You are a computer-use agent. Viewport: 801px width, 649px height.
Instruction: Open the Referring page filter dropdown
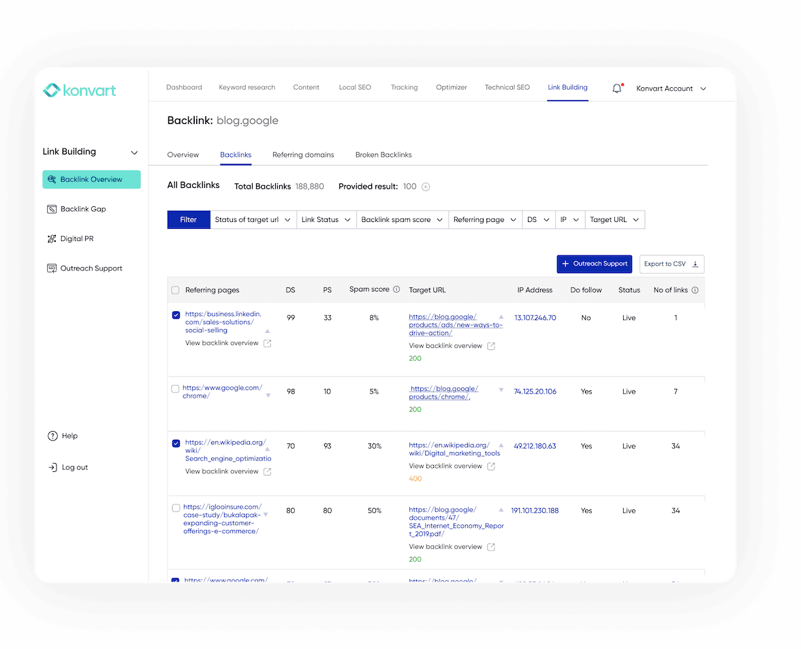click(x=485, y=219)
